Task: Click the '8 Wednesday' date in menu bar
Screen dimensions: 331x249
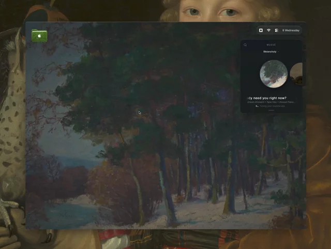Action: pos(291,30)
